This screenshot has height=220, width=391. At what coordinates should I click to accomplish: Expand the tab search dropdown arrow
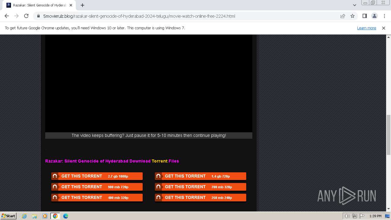click(354, 5)
